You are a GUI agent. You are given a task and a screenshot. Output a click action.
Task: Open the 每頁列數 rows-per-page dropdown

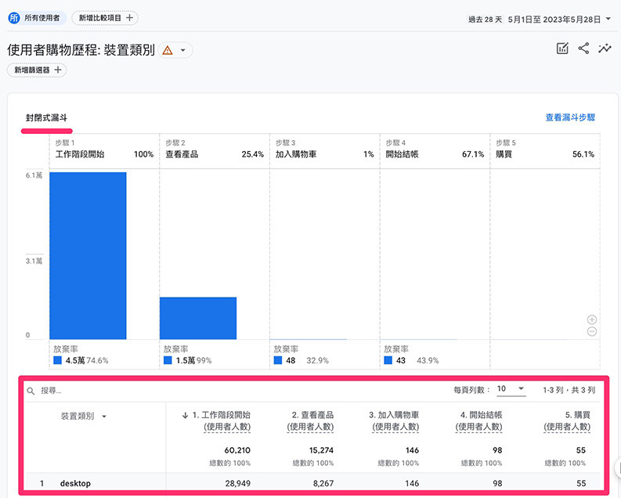[x=511, y=389]
